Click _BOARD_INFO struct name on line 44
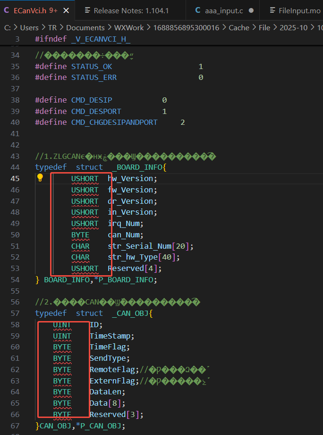This screenshot has width=323, height=435. [137, 167]
